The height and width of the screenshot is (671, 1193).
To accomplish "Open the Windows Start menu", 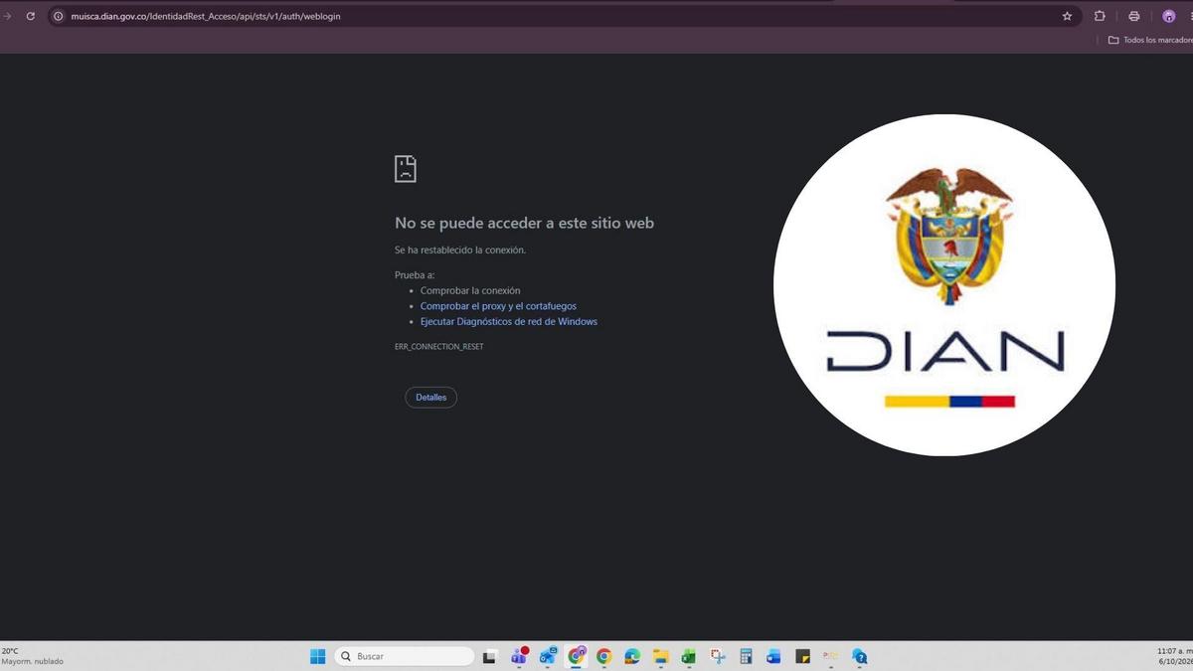I will pyautogui.click(x=318, y=656).
